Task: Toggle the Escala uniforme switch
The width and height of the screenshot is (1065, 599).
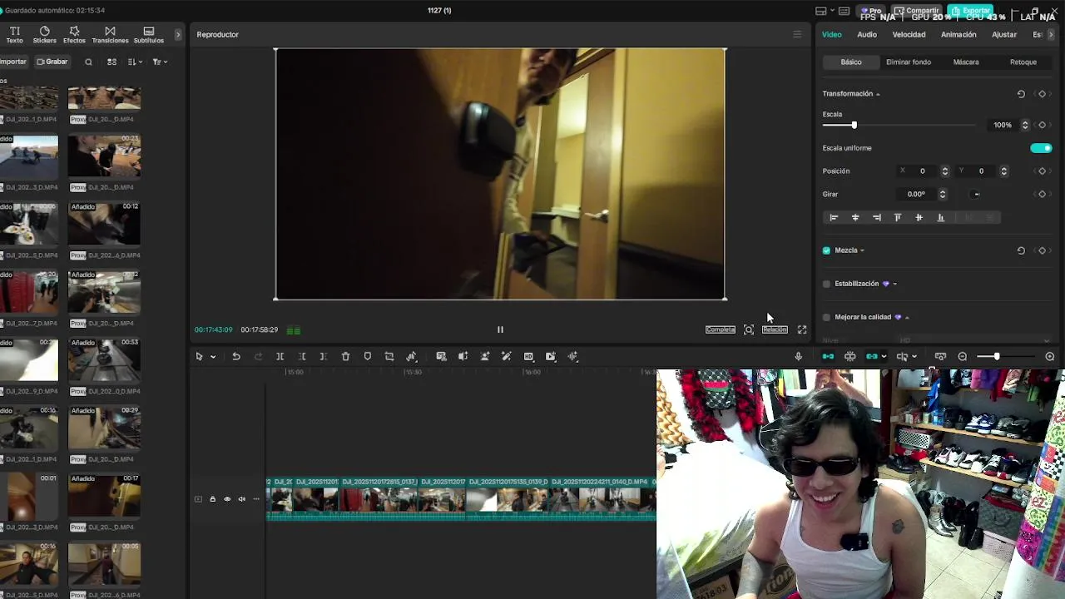Action: pos(1041,148)
